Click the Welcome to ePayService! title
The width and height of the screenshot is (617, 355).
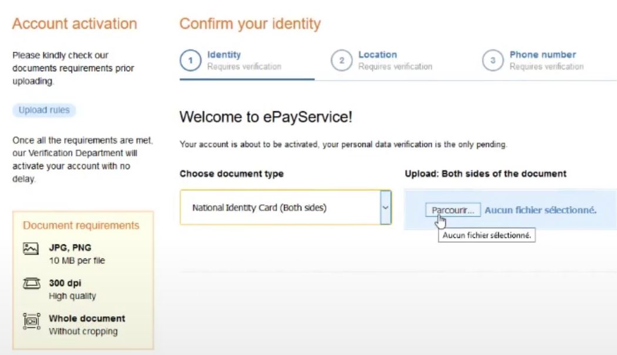click(266, 117)
